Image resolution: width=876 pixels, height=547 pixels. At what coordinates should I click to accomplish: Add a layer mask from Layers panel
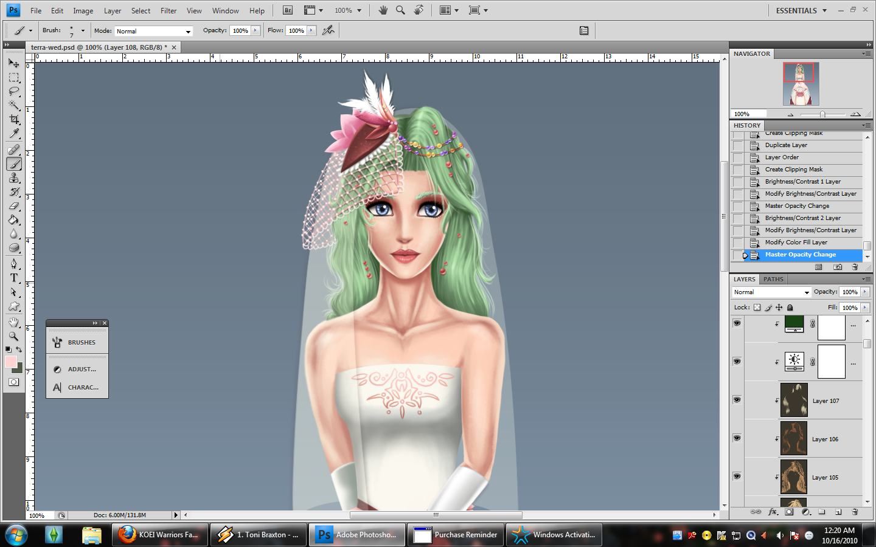789,512
